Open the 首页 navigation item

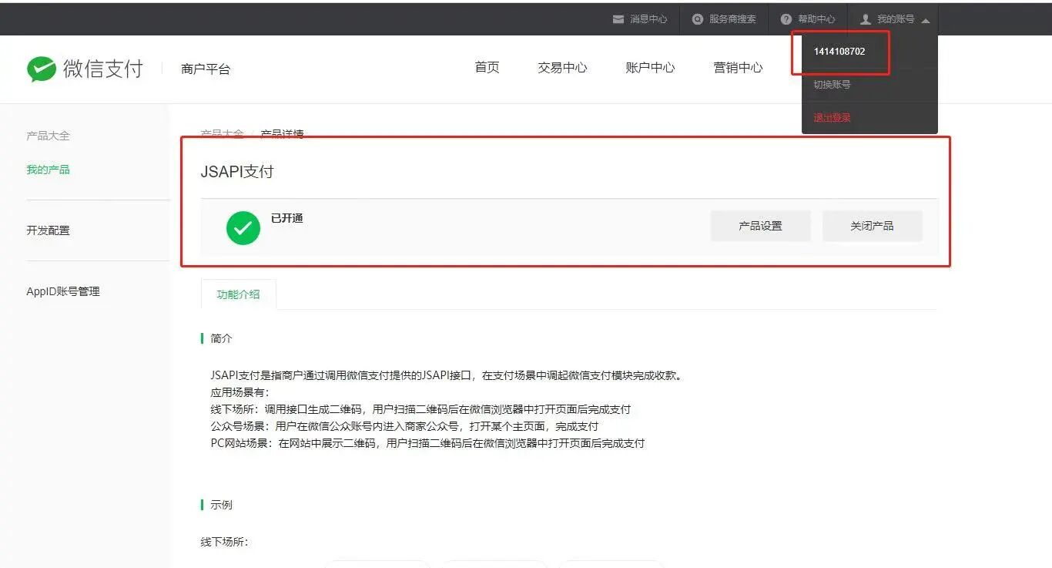click(487, 68)
